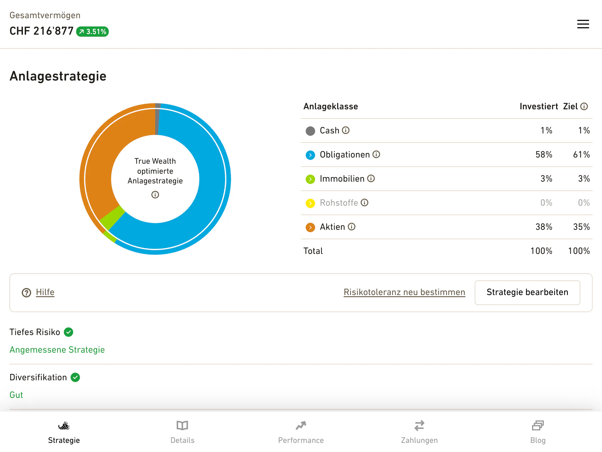Switch to the Performance tab
Viewport: 602px width, 452px height.
click(x=301, y=431)
